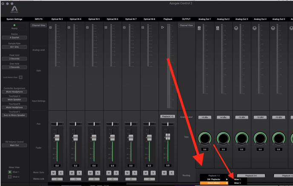Open the SW: Playbacks submenu

pyautogui.click(x=214, y=179)
